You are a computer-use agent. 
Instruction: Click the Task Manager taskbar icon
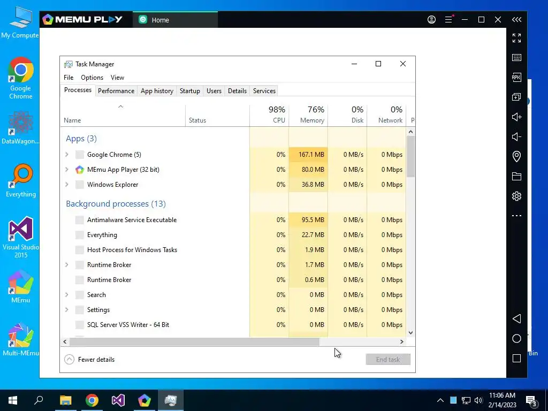(171, 400)
